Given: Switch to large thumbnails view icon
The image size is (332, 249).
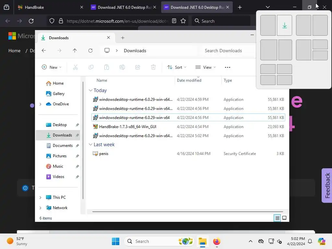Looking at the screenshot, I should (x=284, y=218).
